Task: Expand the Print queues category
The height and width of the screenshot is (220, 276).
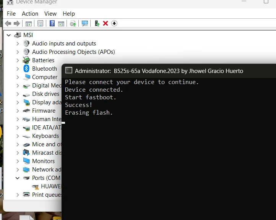Action: click(18, 195)
